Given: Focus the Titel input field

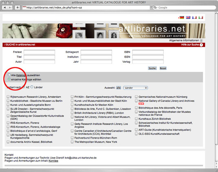Looking at the screenshot, I should pyautogui.click(x=40, y=57).
